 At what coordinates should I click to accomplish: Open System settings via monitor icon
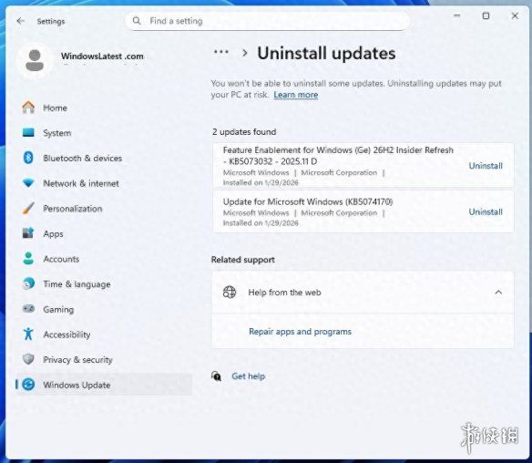28,132
